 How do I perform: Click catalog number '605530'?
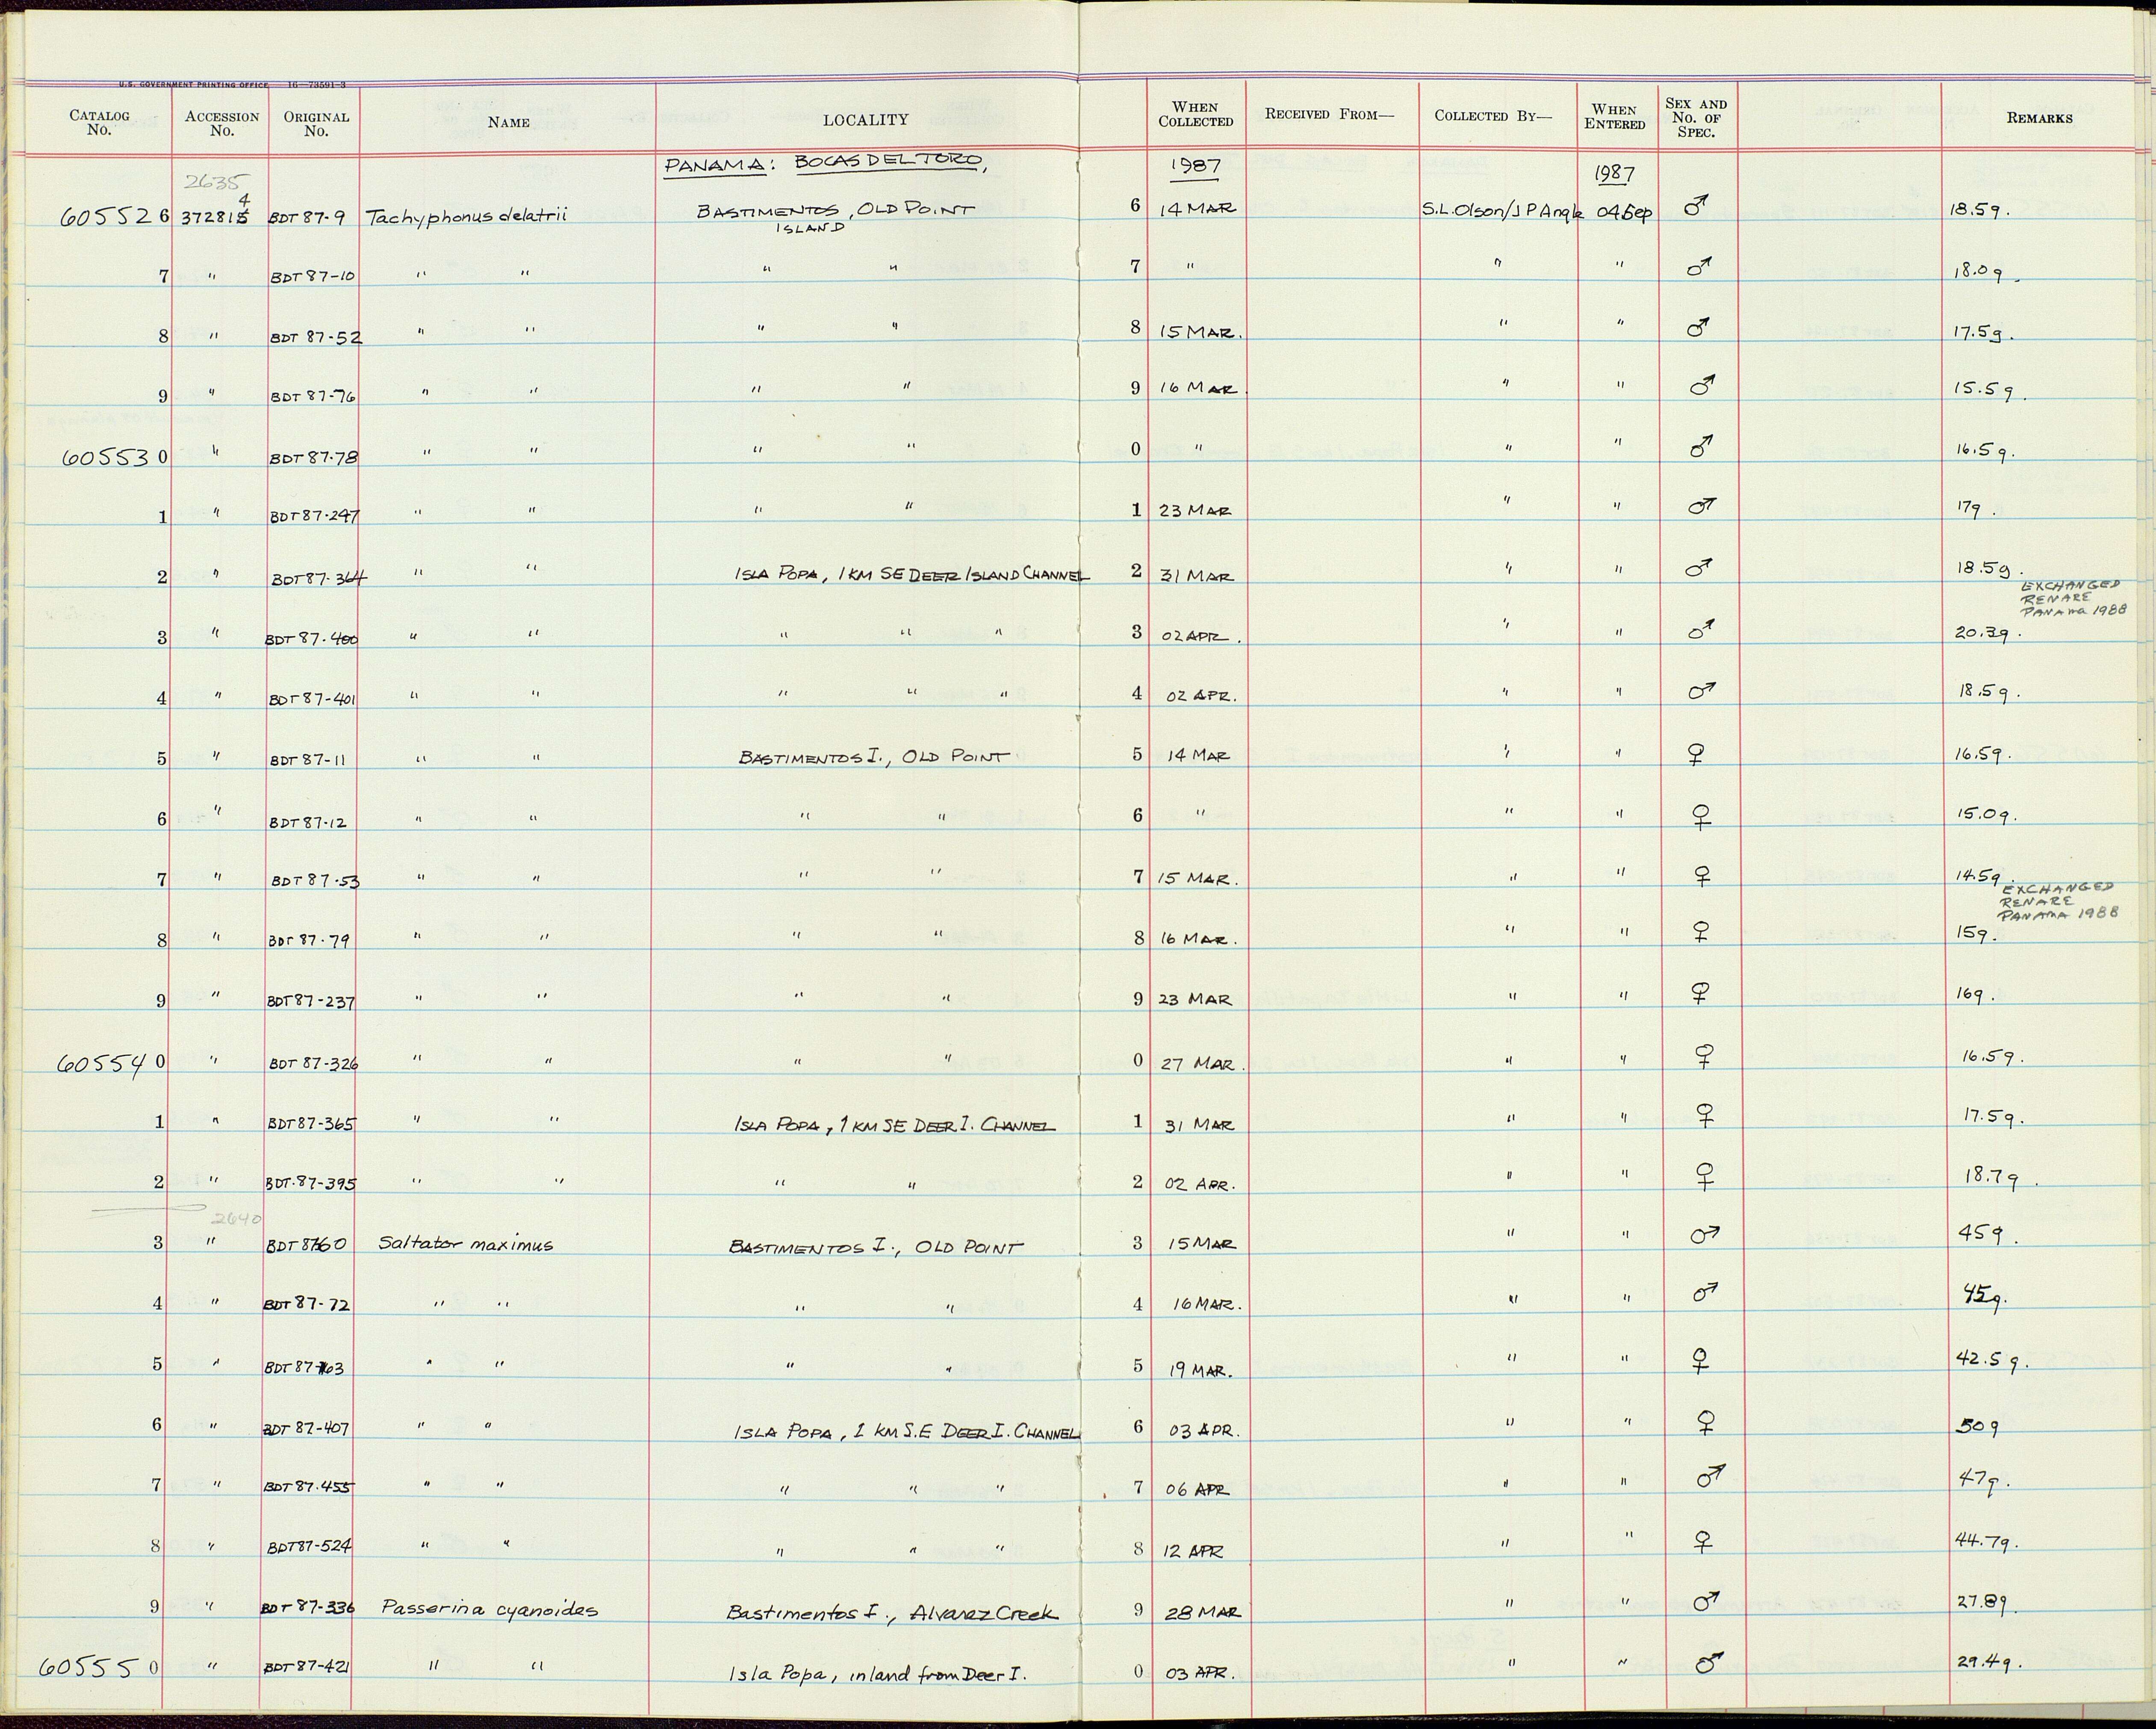[114, 457]
